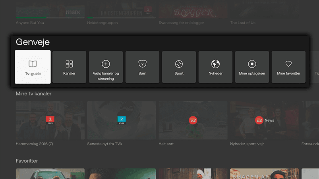Screen dimensions: 319x179
Task: Open TV2 News channel tile
Action: coord(265,120)
